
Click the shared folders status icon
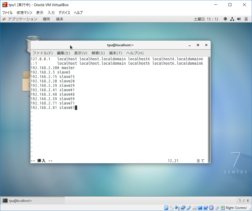pyautogui.click(x=194, y=208)
